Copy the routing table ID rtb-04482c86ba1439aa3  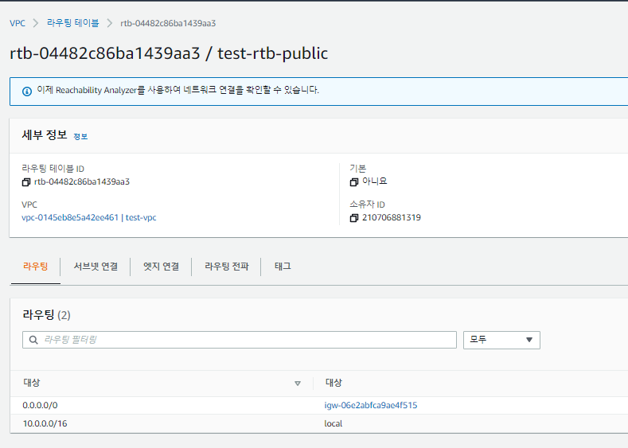pyautogui.click(x=26, y=181)
